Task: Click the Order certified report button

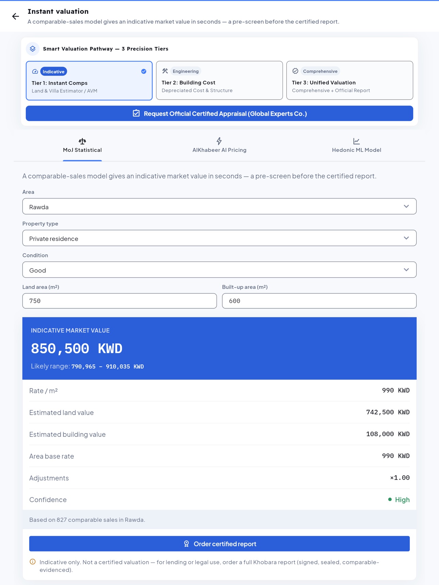Action: pyautogui.click(x=219, y=544)
